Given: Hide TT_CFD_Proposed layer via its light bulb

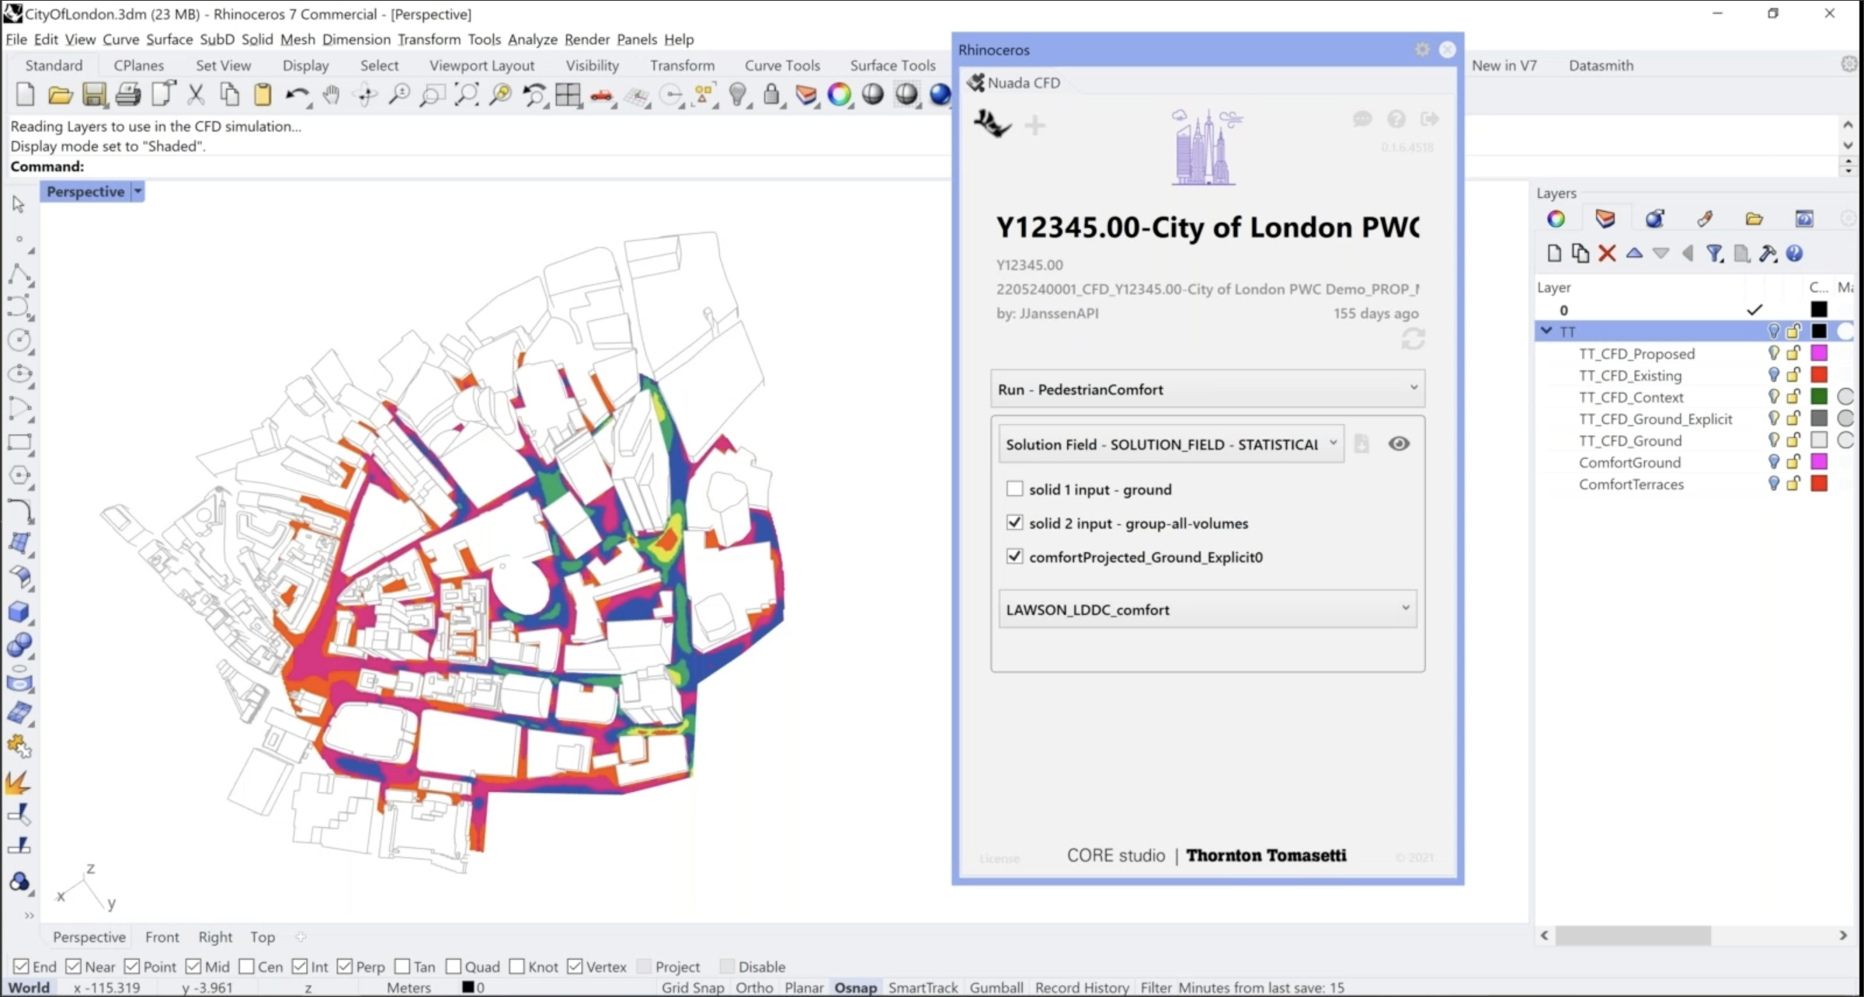Looking at the screenshot, I should 1773,353.
